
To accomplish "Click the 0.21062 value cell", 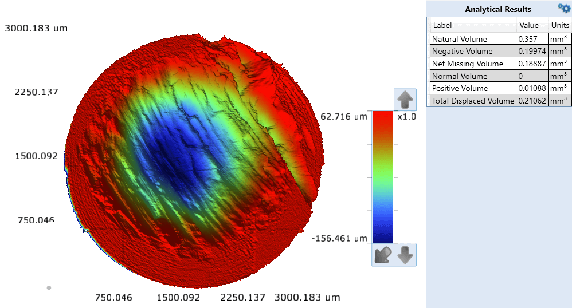I will pyautogui.click(x=532, y=101).
